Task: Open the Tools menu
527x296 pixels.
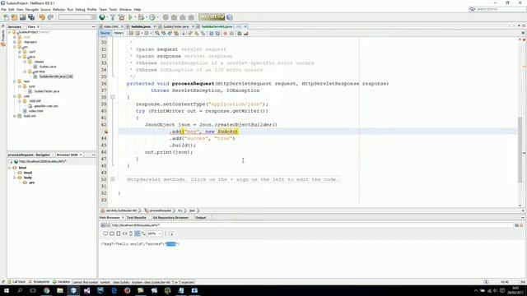Action: 113,9
